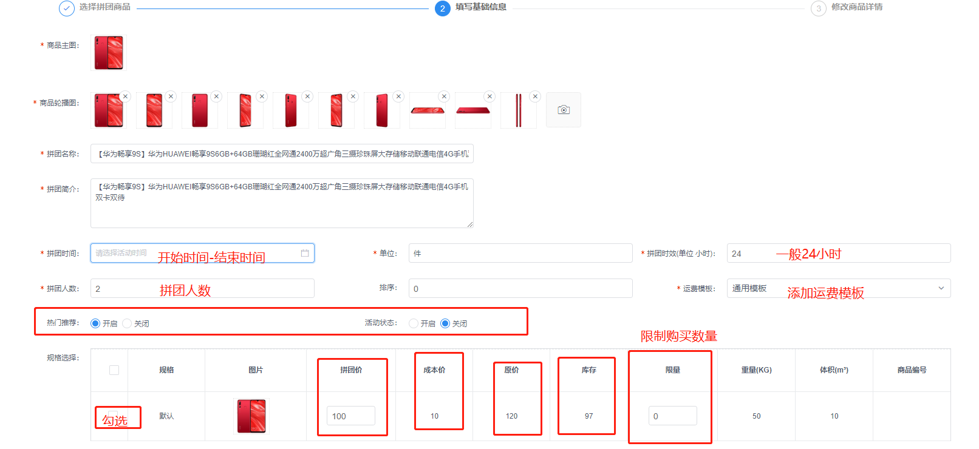
Task: Open 运费模板 通用模板 dropdown
Action: 839,288
